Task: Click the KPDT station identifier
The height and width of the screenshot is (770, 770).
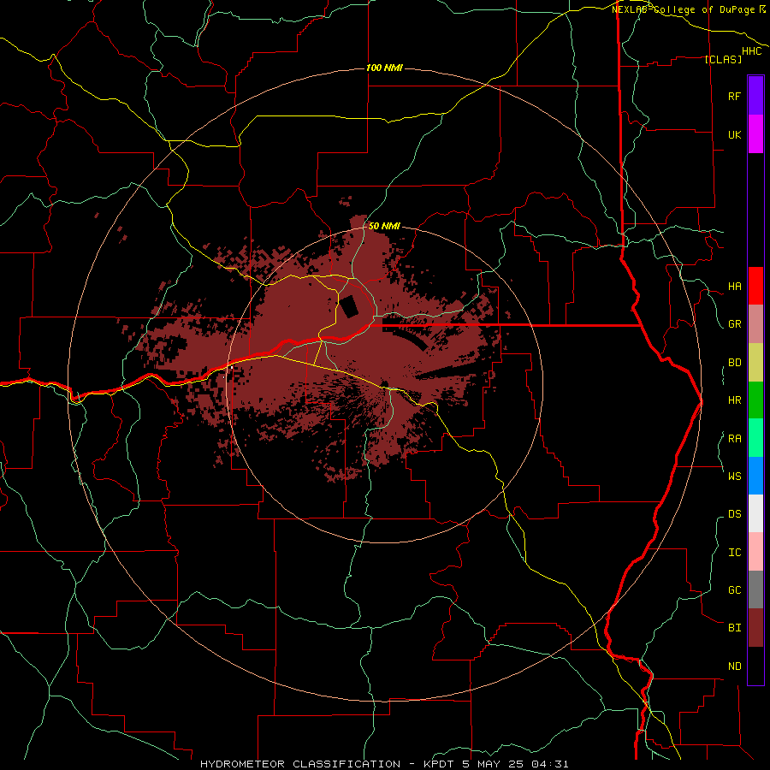Action: pyautogui.click(x=440, y=764)
